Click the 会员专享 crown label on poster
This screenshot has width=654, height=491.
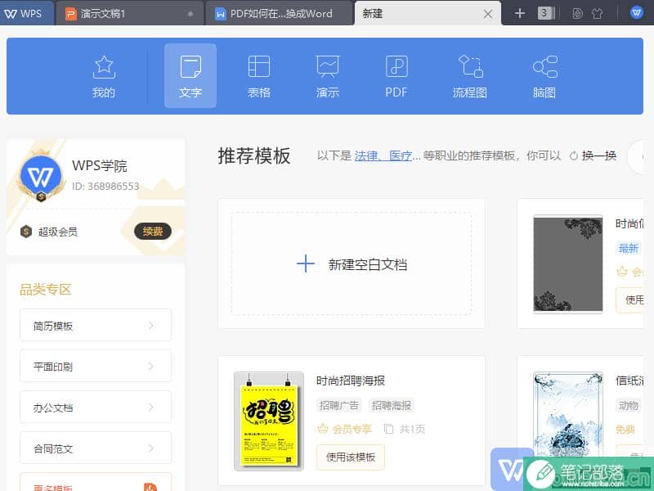pos(344,429)
